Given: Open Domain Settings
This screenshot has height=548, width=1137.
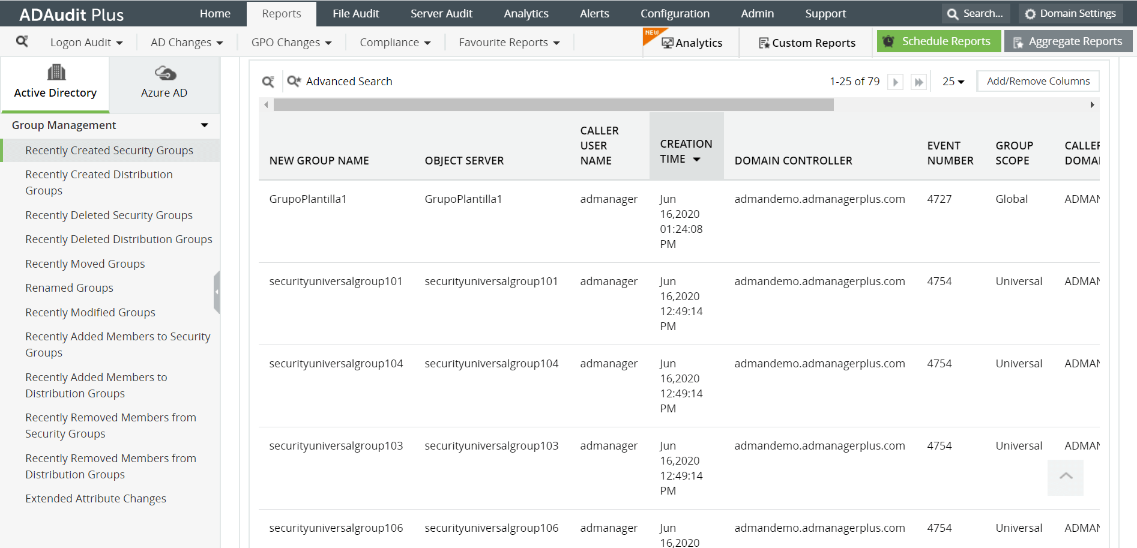Looking at the screenshot, I should tap(1070, 13).
